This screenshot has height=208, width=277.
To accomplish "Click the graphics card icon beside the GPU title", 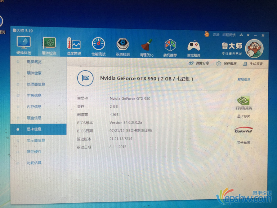I will [85, 78].
